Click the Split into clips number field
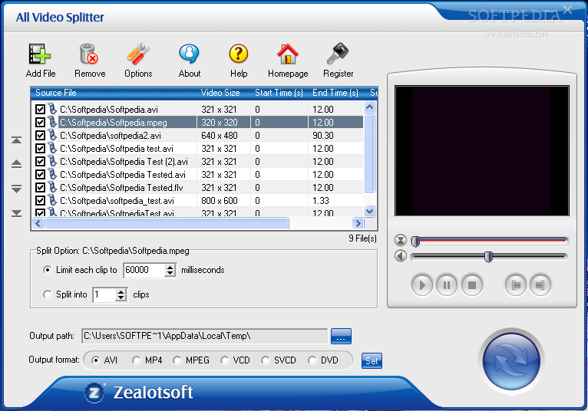The height and width of the screenshot is (411, 588). point(104,295)
